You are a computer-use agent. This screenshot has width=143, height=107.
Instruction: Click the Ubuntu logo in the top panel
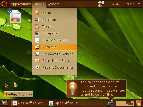click(4, 4)
